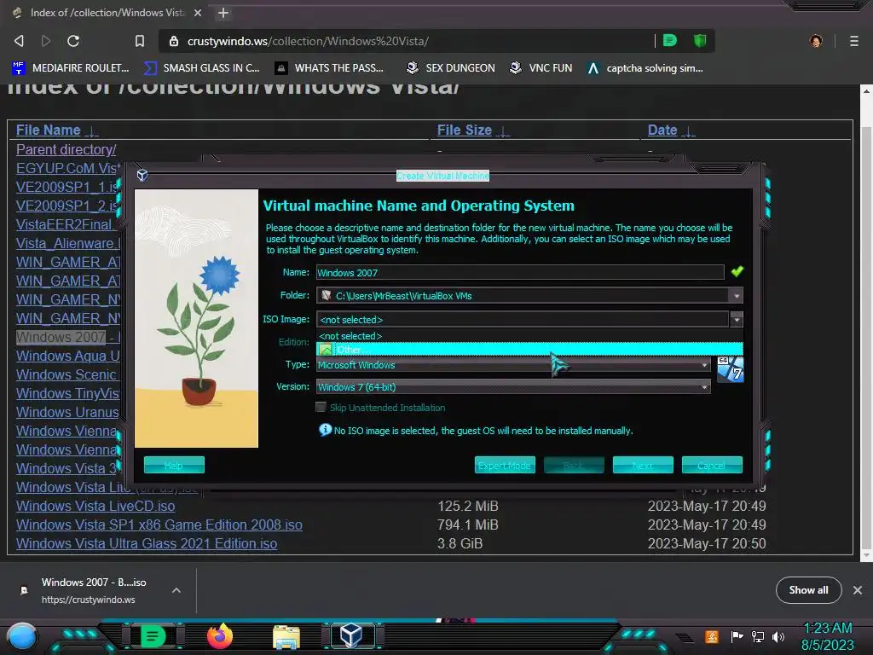Open a new browser tab
This screenshot has height=655, width=873.
coord(223,13)
